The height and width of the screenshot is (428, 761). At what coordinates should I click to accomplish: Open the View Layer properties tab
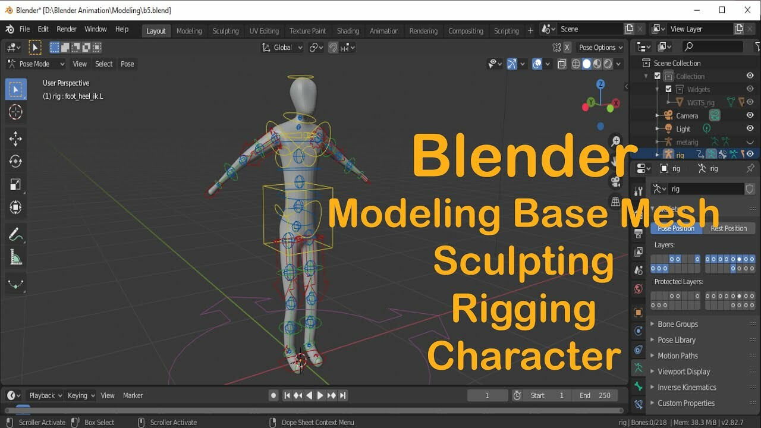(x=639, y=252)
